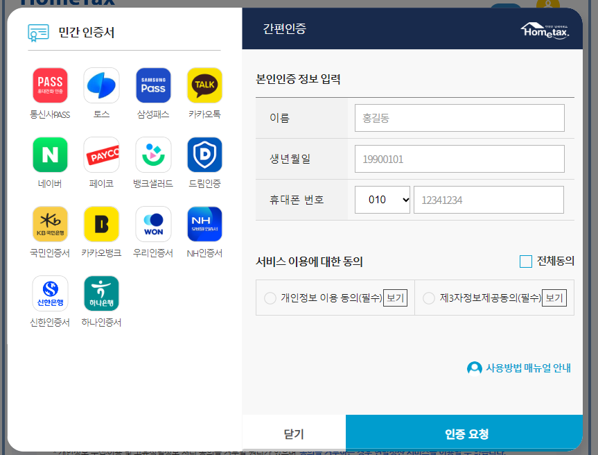The width and height of the screenshot is (598, 455).
Task: Click the 민간 인증서 certificate header icon
Action: [38, 33]
